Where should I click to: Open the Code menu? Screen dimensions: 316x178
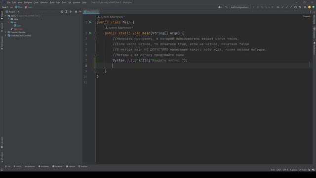(36, 2)
